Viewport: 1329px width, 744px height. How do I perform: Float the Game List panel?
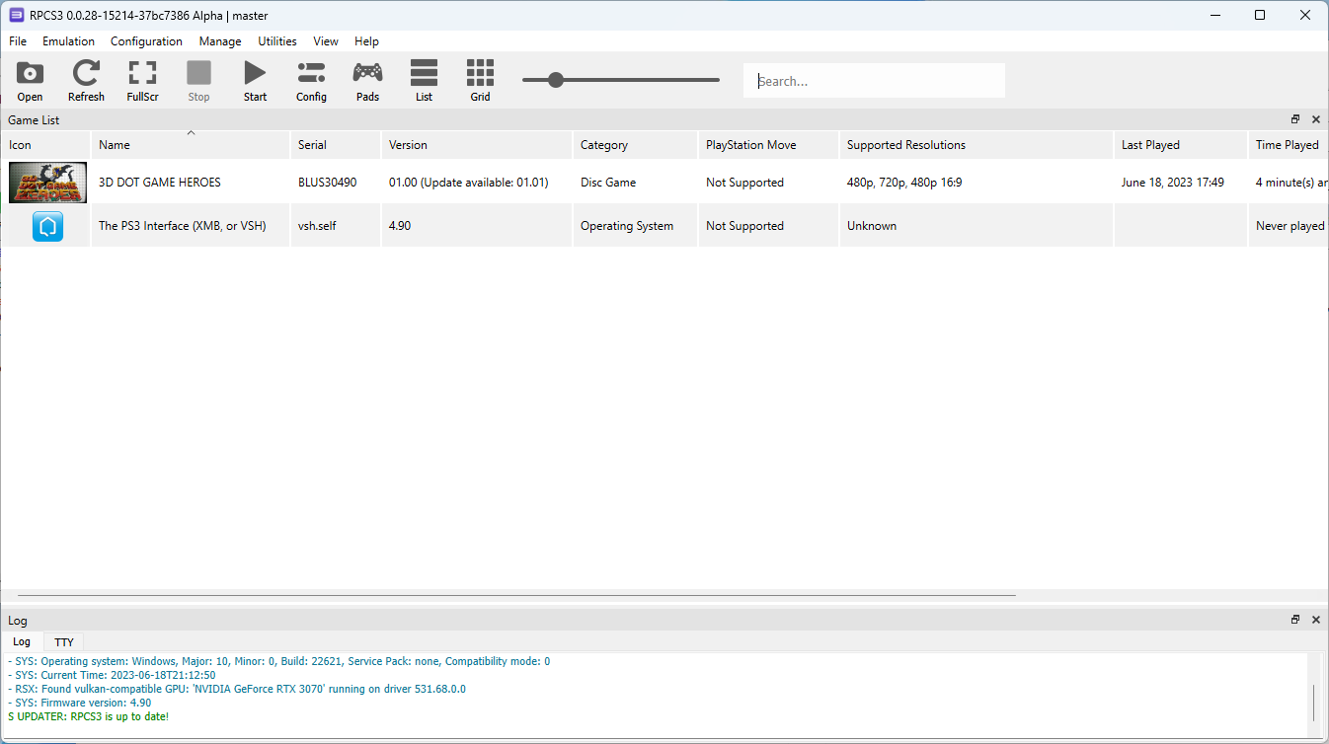(x=1295, y=119)
